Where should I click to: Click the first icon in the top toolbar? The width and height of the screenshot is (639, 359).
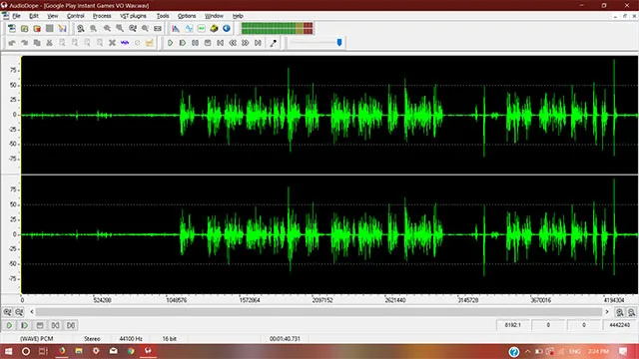point(12,29)
